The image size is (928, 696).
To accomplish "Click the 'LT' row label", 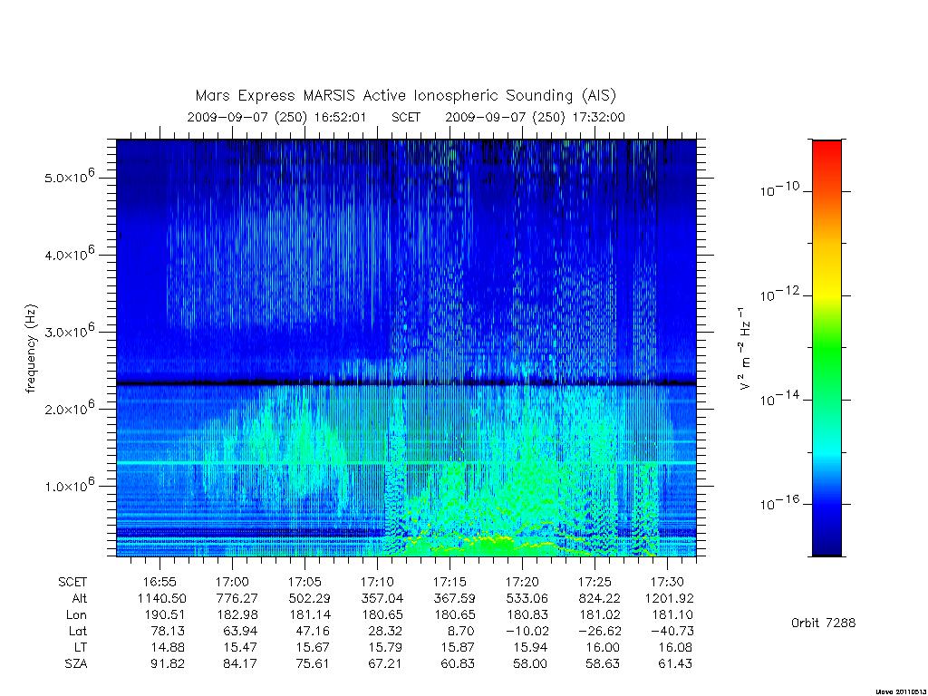I will pyautogui.click(x=81, y=647).
